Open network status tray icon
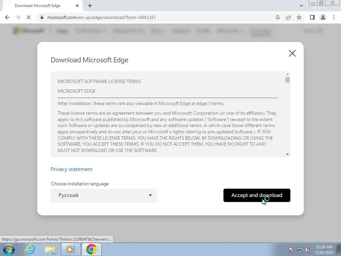This screenshot has height=256, width=341. pyautogui.click(x=299, y=250)
